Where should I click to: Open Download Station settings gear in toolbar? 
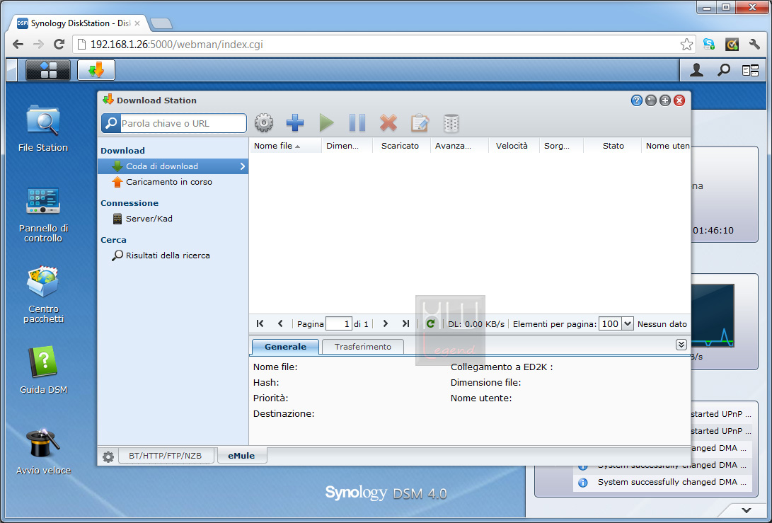pyautogui.click(x=264, y=122)
